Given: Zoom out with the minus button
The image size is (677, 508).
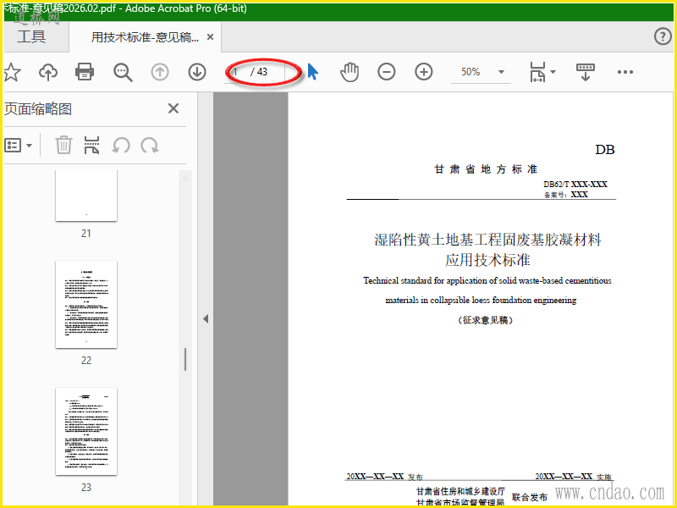Looking at the screenshot, I should (x=387, y=72).
